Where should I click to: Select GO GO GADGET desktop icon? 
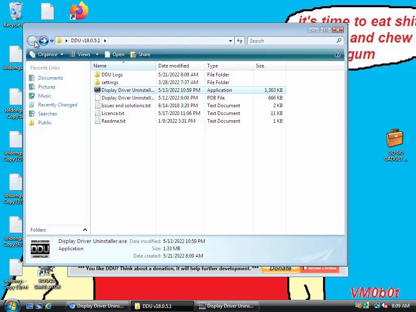point(395,145)
